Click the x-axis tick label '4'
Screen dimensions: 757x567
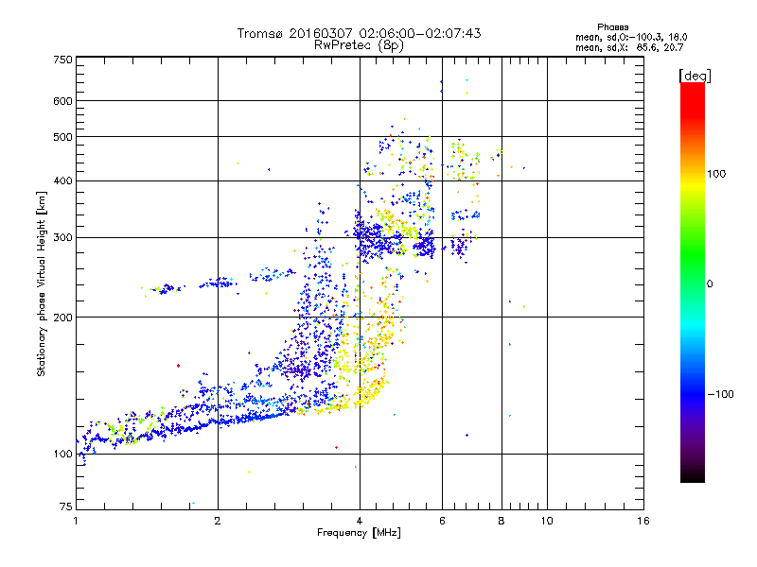[x=360, y=521]
